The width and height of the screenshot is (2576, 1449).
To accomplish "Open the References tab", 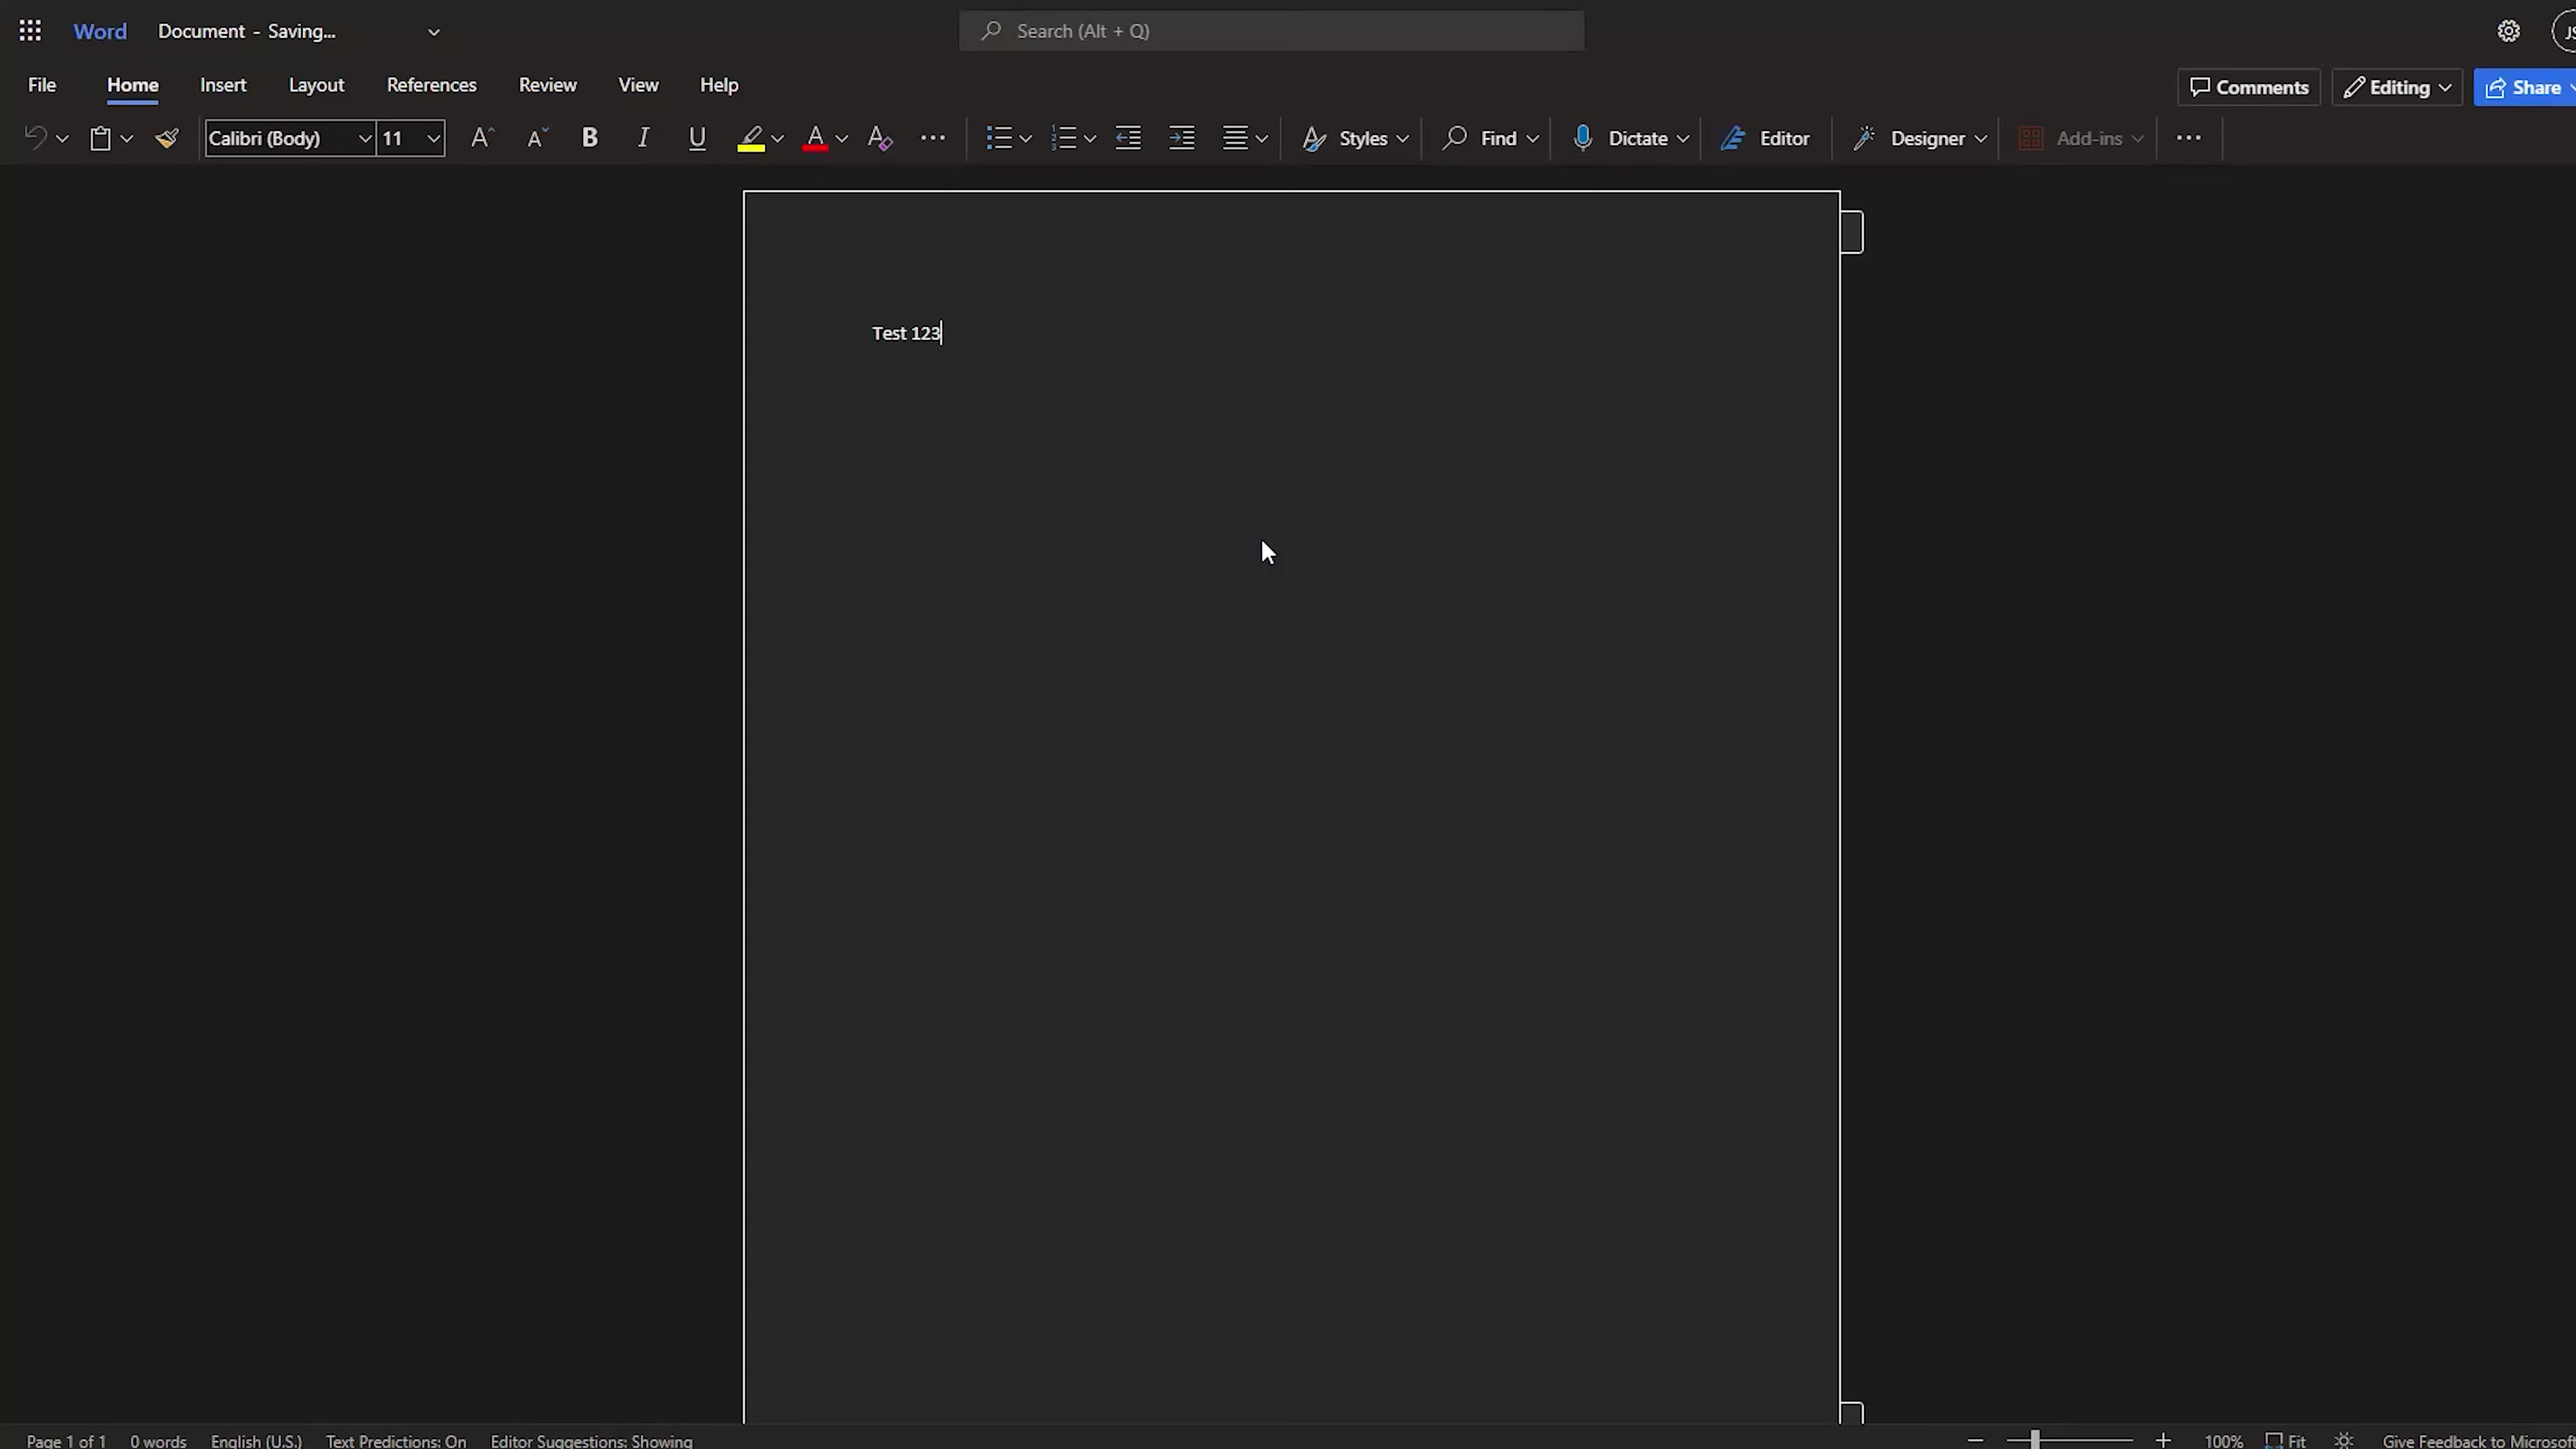I will 431,85.
